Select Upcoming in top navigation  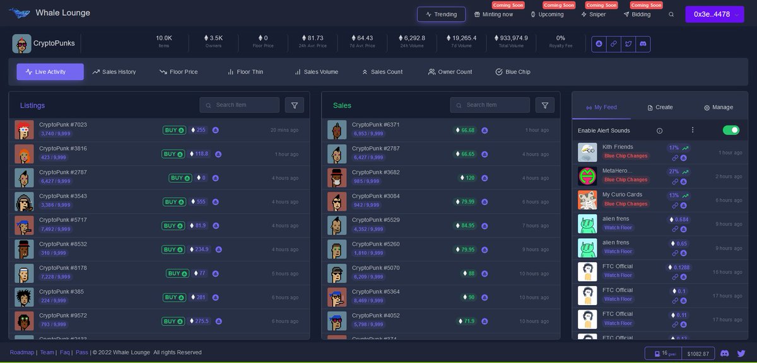click(x=548, y=14)
